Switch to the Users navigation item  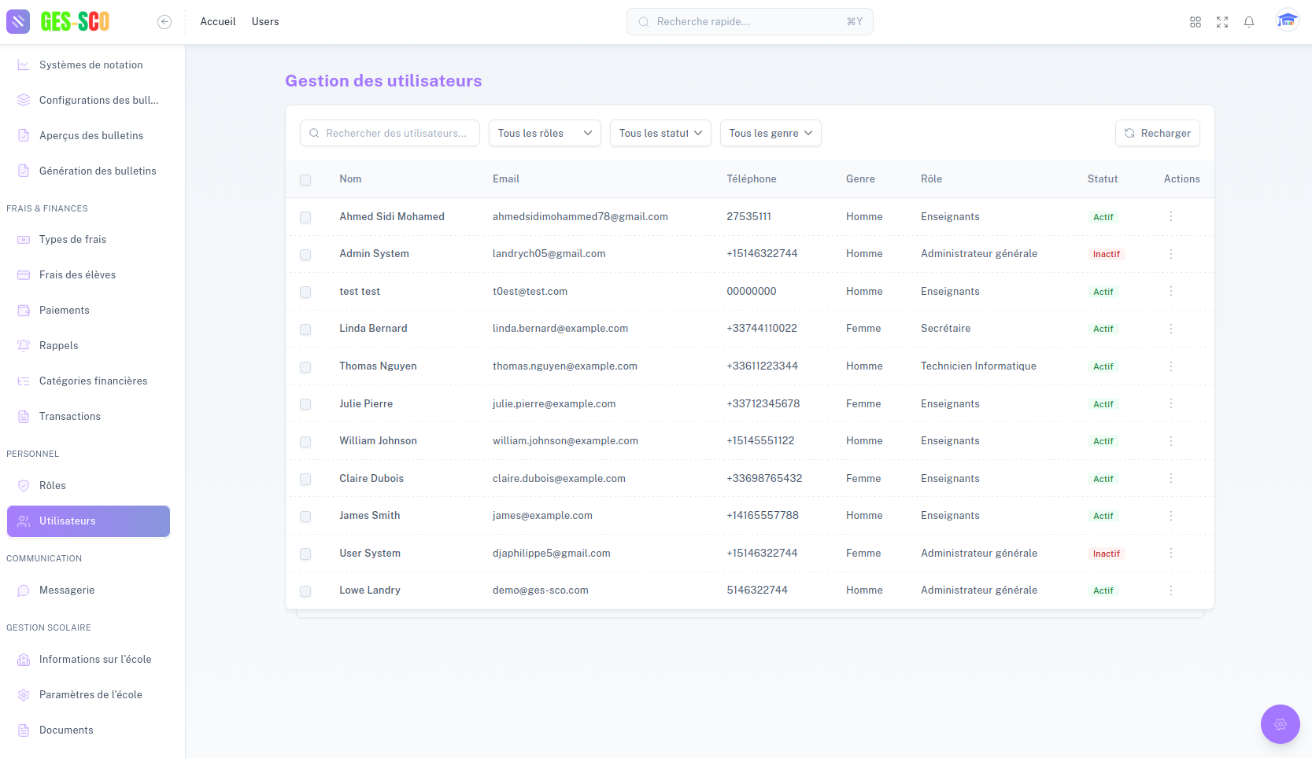point(264,21)
